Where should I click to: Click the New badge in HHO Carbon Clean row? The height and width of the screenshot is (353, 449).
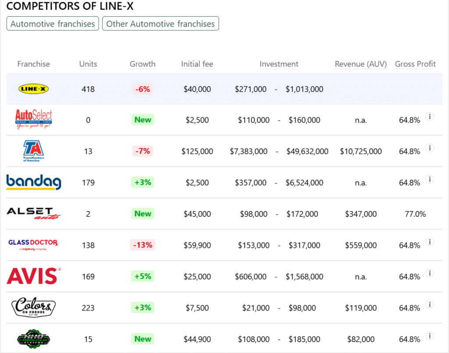[x=143, y=339]
